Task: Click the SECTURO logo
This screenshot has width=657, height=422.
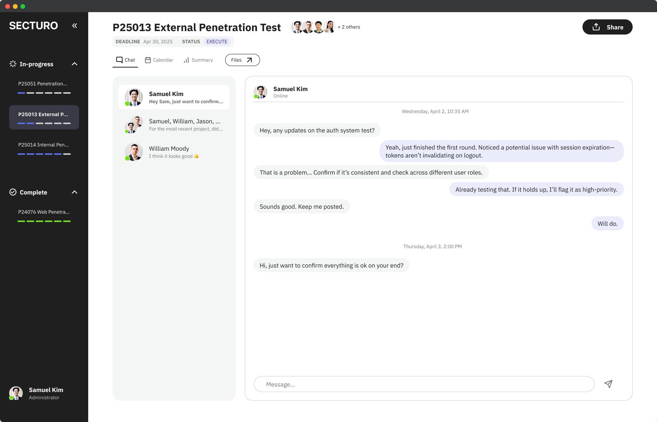Action: click(33, 25)
